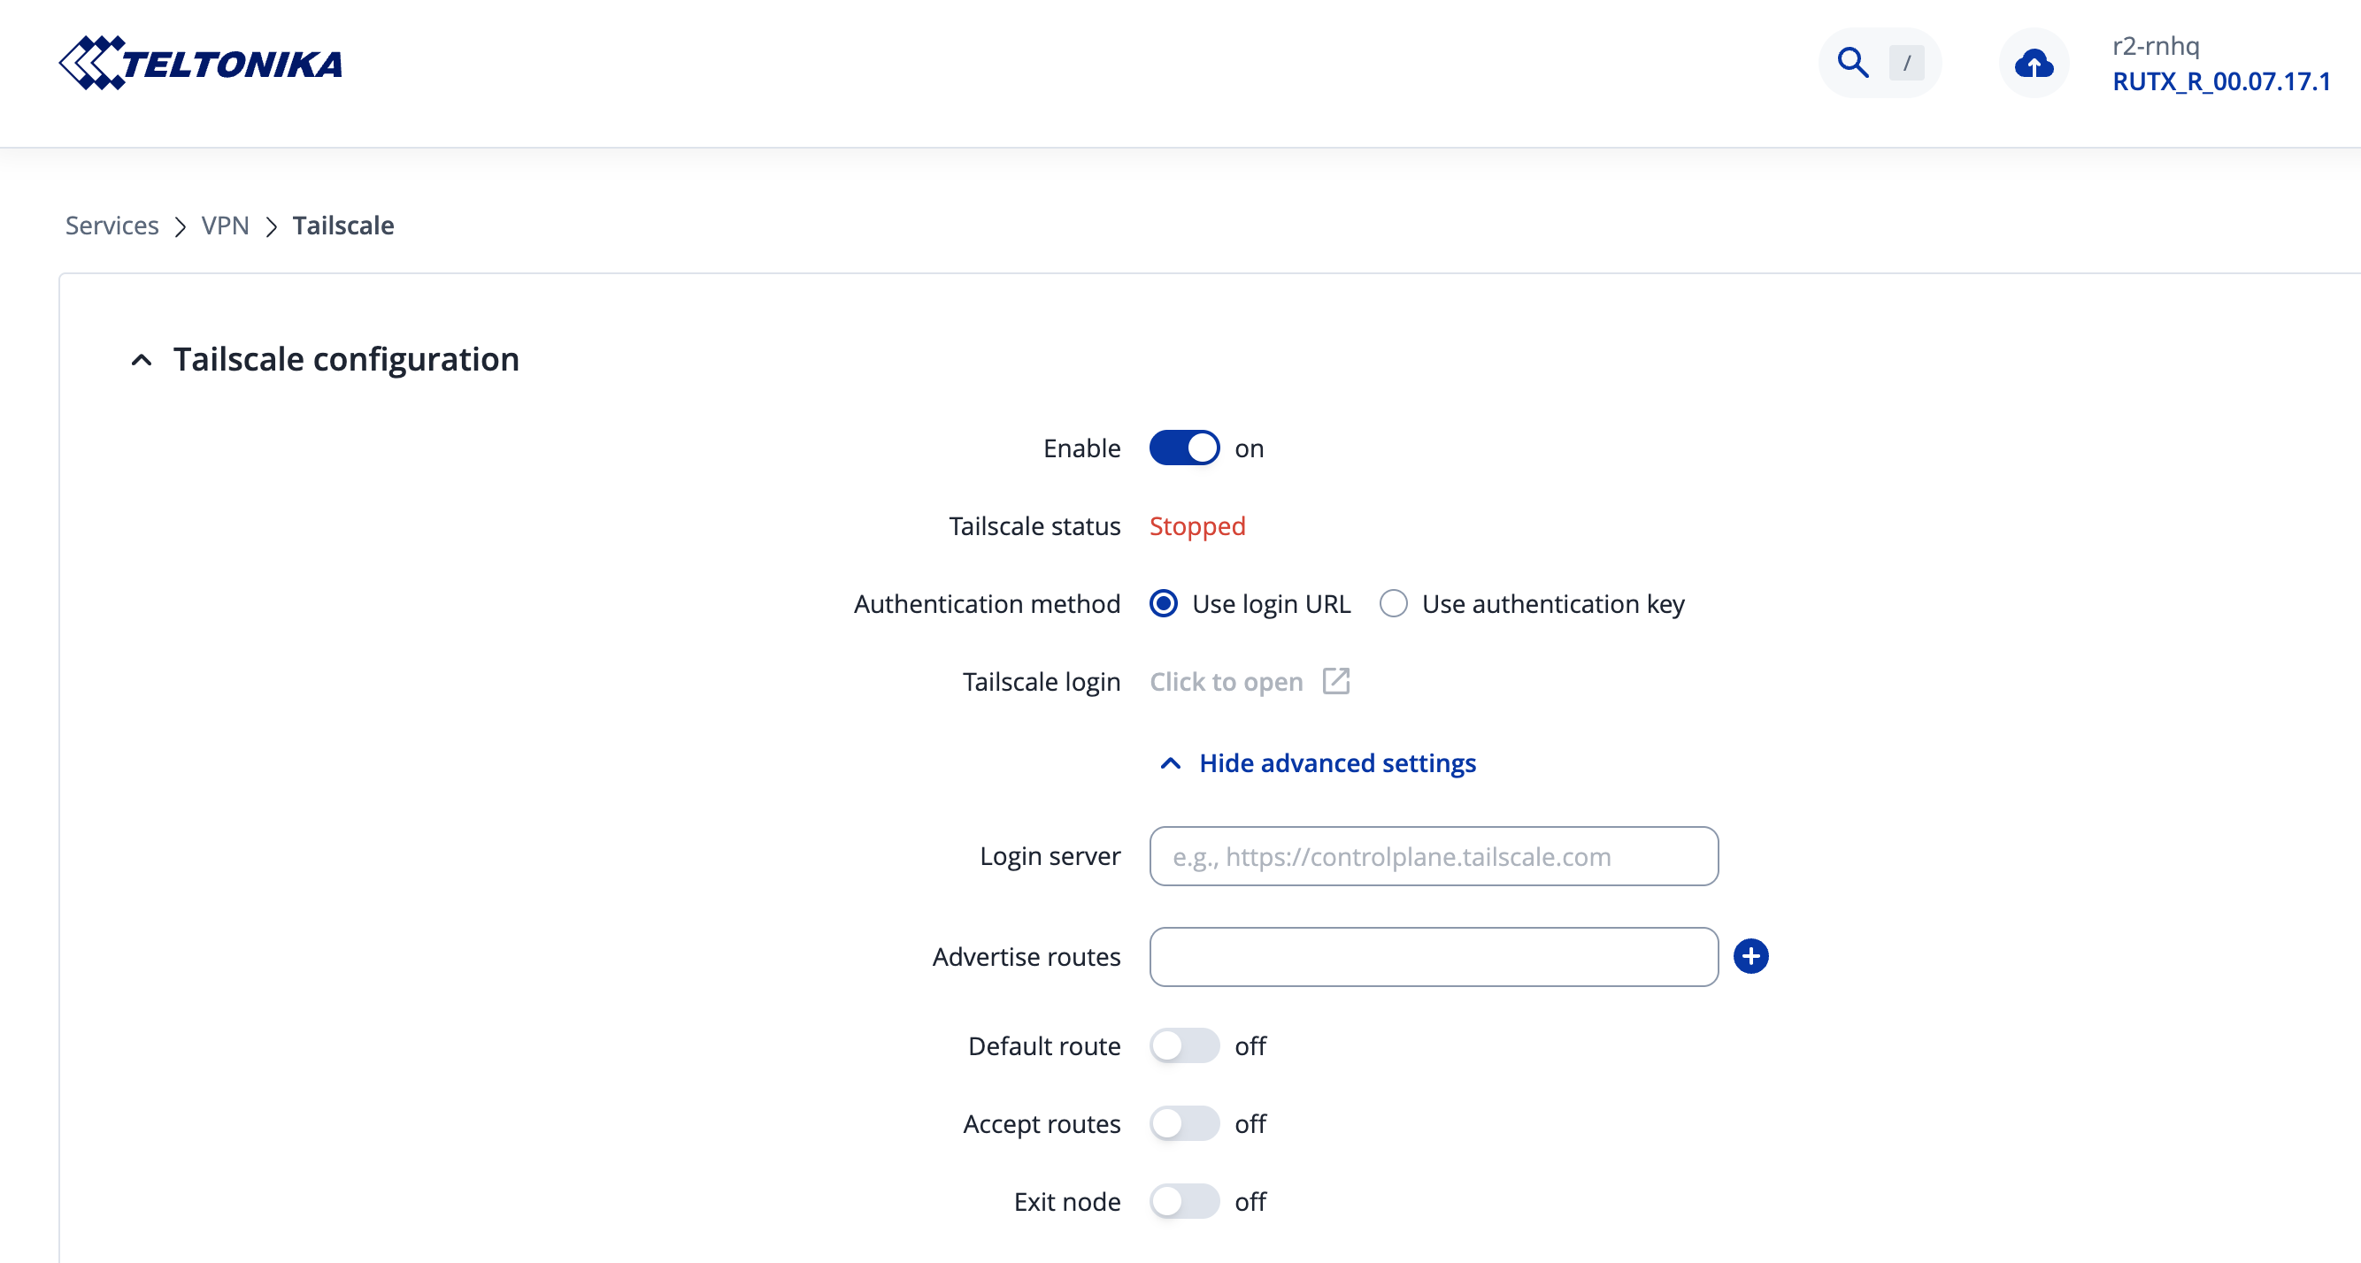The width and height of the screenshot is (2361, 1263).
Task: Select the Use login URL radio
Action: [x=1163, y=603]
